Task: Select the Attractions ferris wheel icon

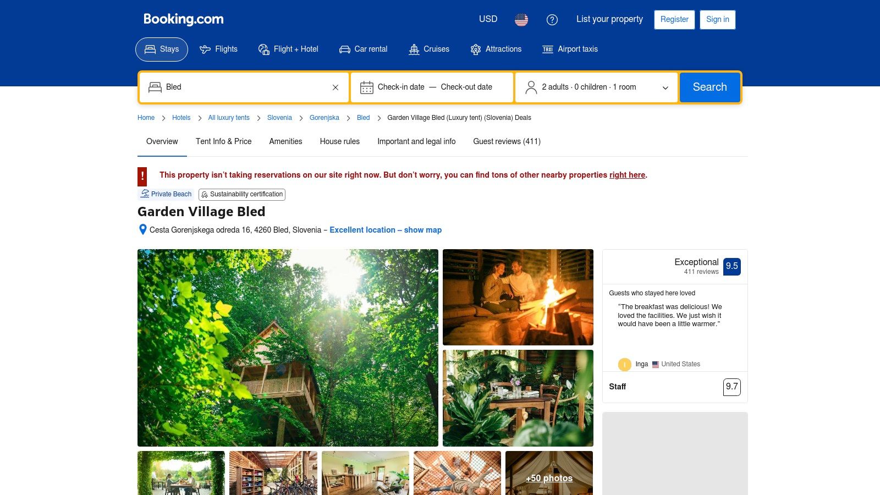Action: [475, 49]
